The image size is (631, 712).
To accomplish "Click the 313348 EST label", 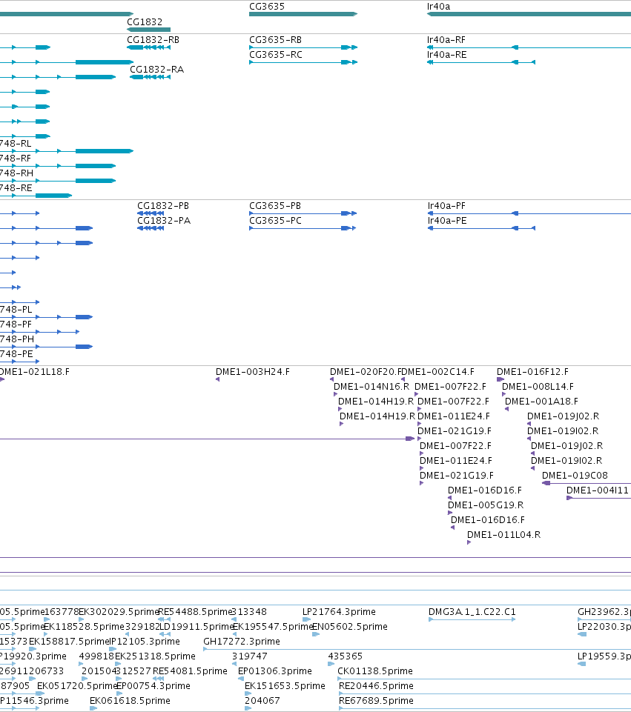I will (249, 612).
